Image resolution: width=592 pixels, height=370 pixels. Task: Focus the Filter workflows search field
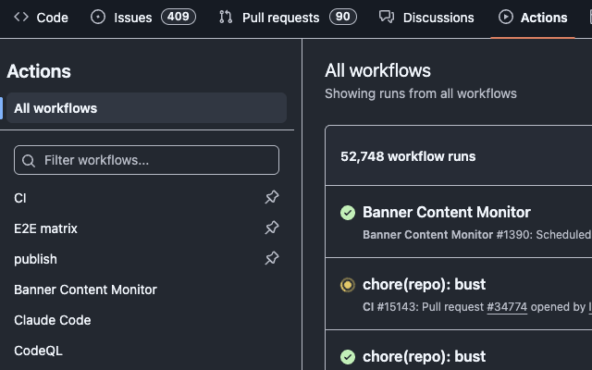pyautogui.click(x=146, y=160)
